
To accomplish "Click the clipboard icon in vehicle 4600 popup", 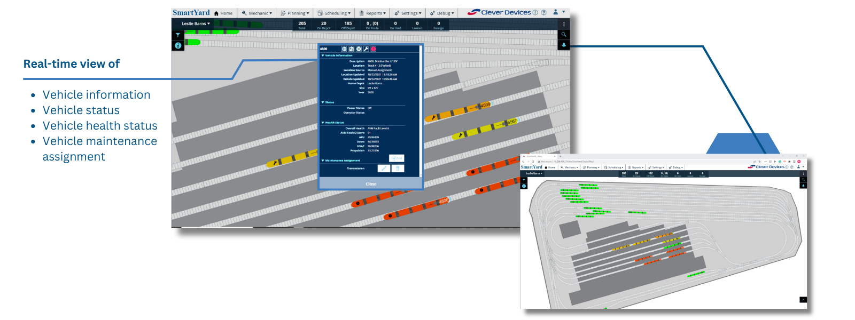I will coord(352,49).
